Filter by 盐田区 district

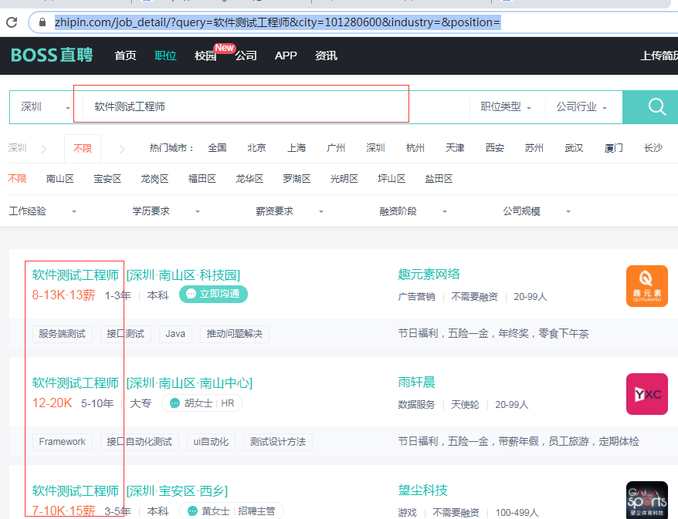(439, 179)
